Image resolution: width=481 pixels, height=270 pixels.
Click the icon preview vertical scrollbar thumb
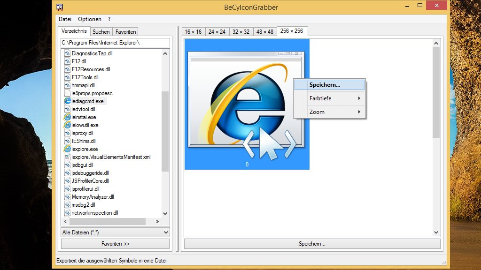click(x=436, y=92)
